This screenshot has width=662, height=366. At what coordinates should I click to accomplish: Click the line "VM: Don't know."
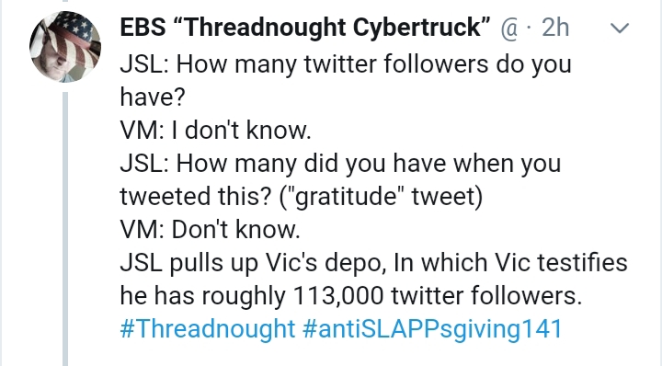210,230
